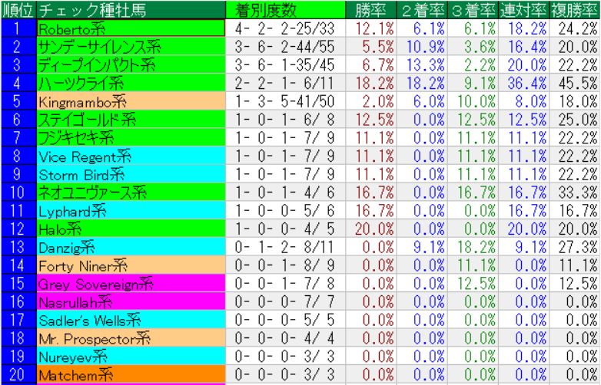Click the 順位 column header
The height and width of the screenshot is (385, 601).
tap(18, 9)
